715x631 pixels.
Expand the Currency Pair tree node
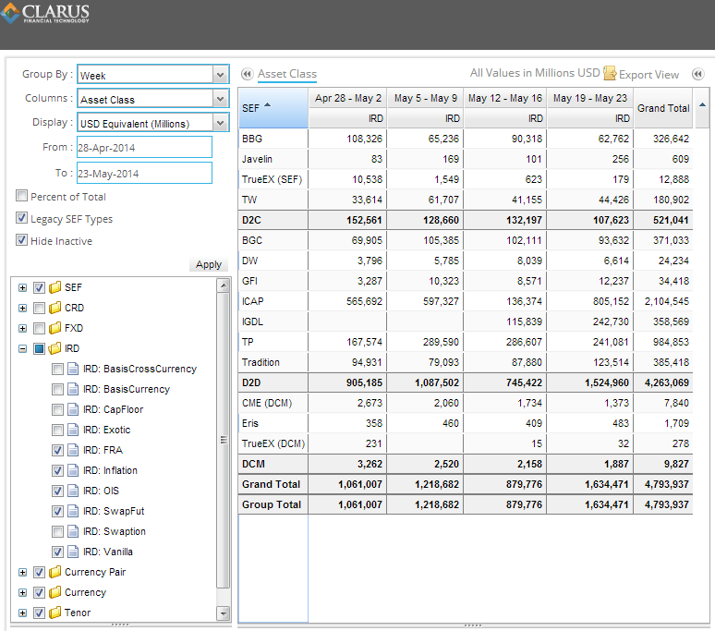(22, 572)
